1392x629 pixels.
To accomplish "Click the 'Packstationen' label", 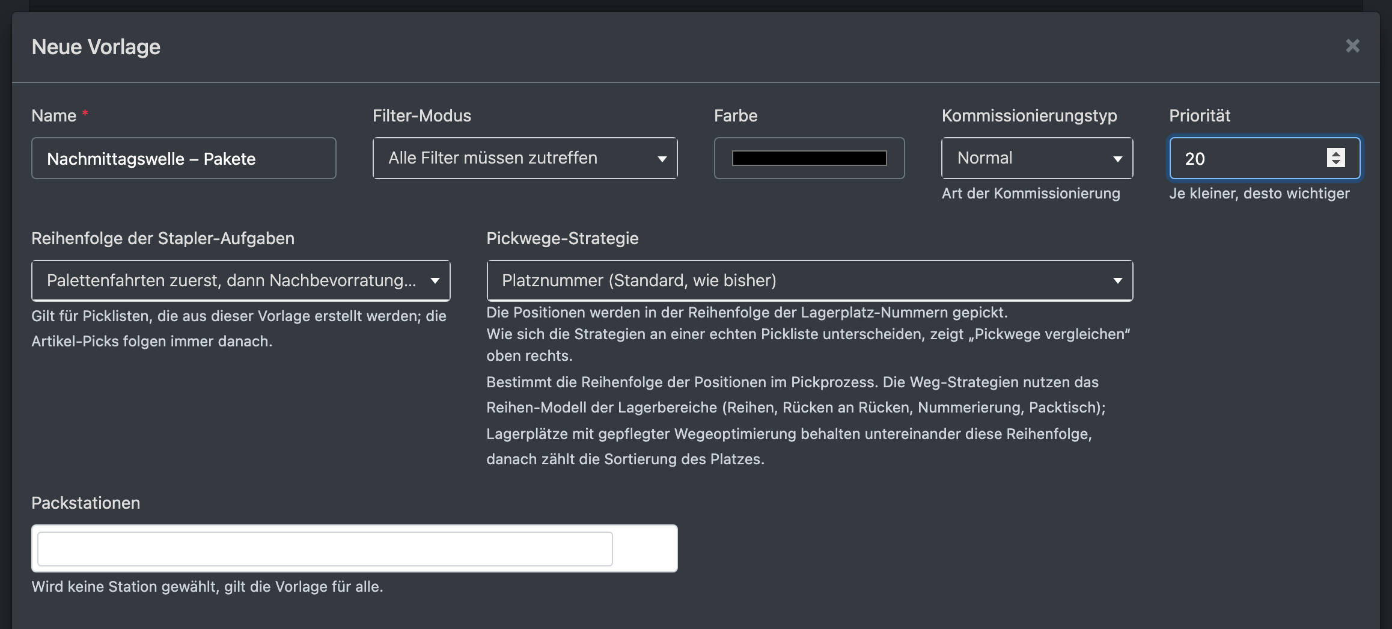I will [x=85, y=503].
